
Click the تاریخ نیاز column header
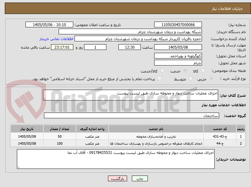(x=27, y=129)
